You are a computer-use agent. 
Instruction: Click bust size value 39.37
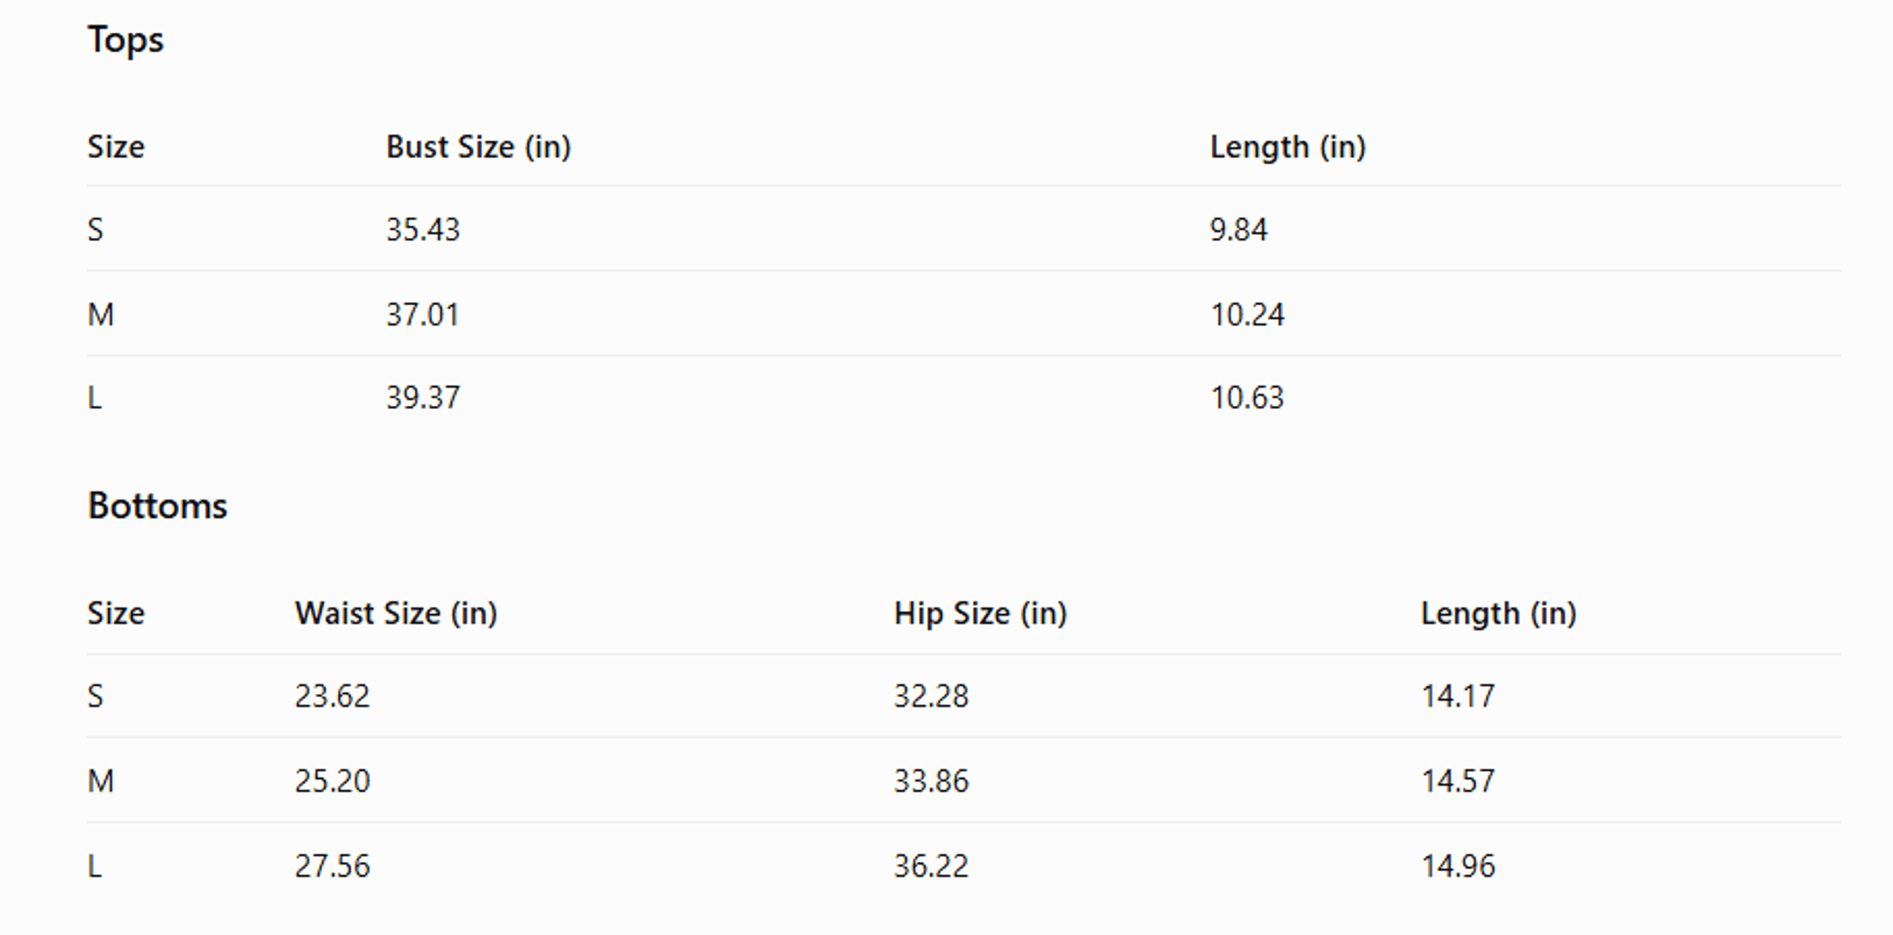pos(423,398)
